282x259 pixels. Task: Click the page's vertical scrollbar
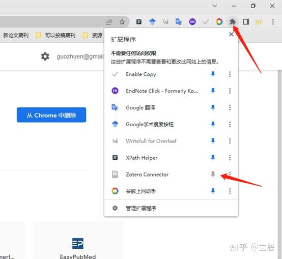pos(279,164)
